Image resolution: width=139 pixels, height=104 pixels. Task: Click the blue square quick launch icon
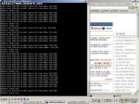click(25, 99)
